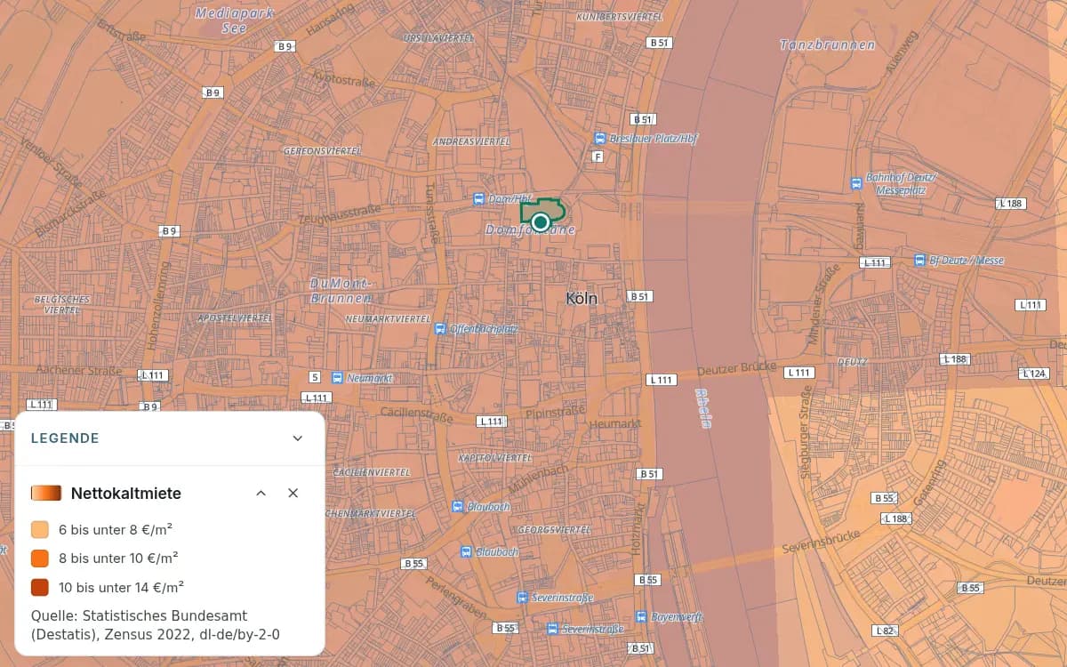
Task: Click the LEGENDE panel header
Action: coord(170,438)
